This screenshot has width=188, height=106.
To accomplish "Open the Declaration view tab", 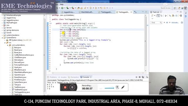I will pyautogui.click(x=73, y=77).
